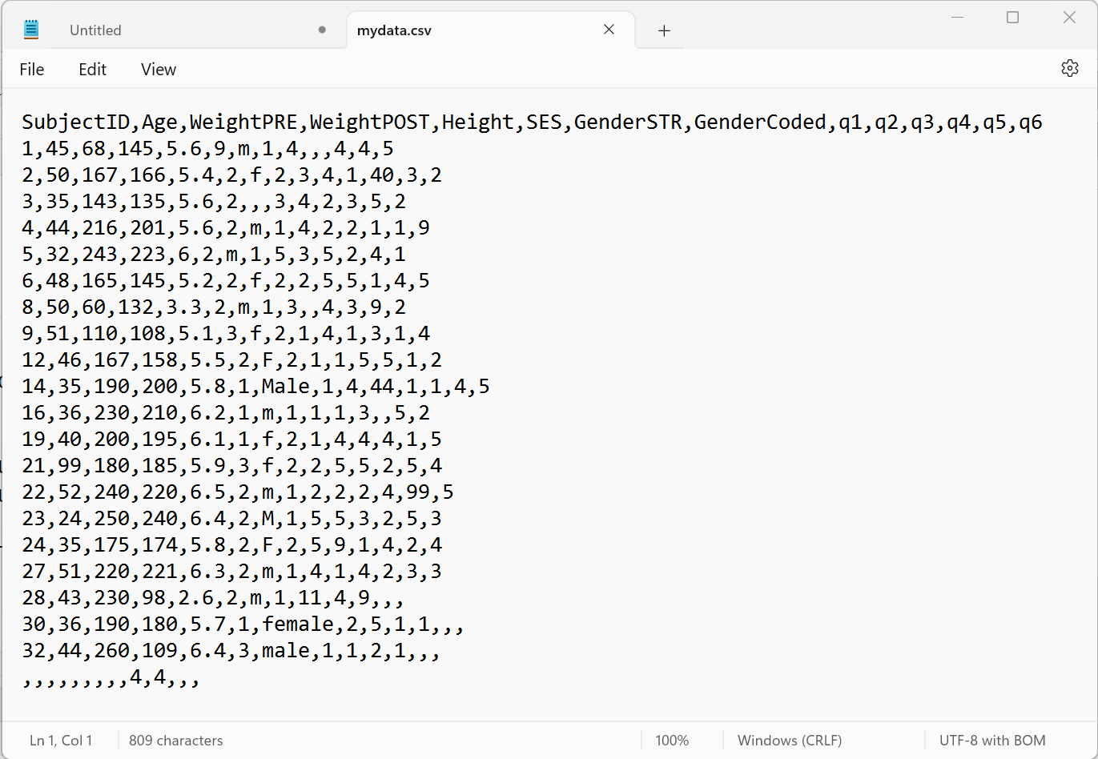Click the row starting with 19,40,200,195

tap(232, 440)
